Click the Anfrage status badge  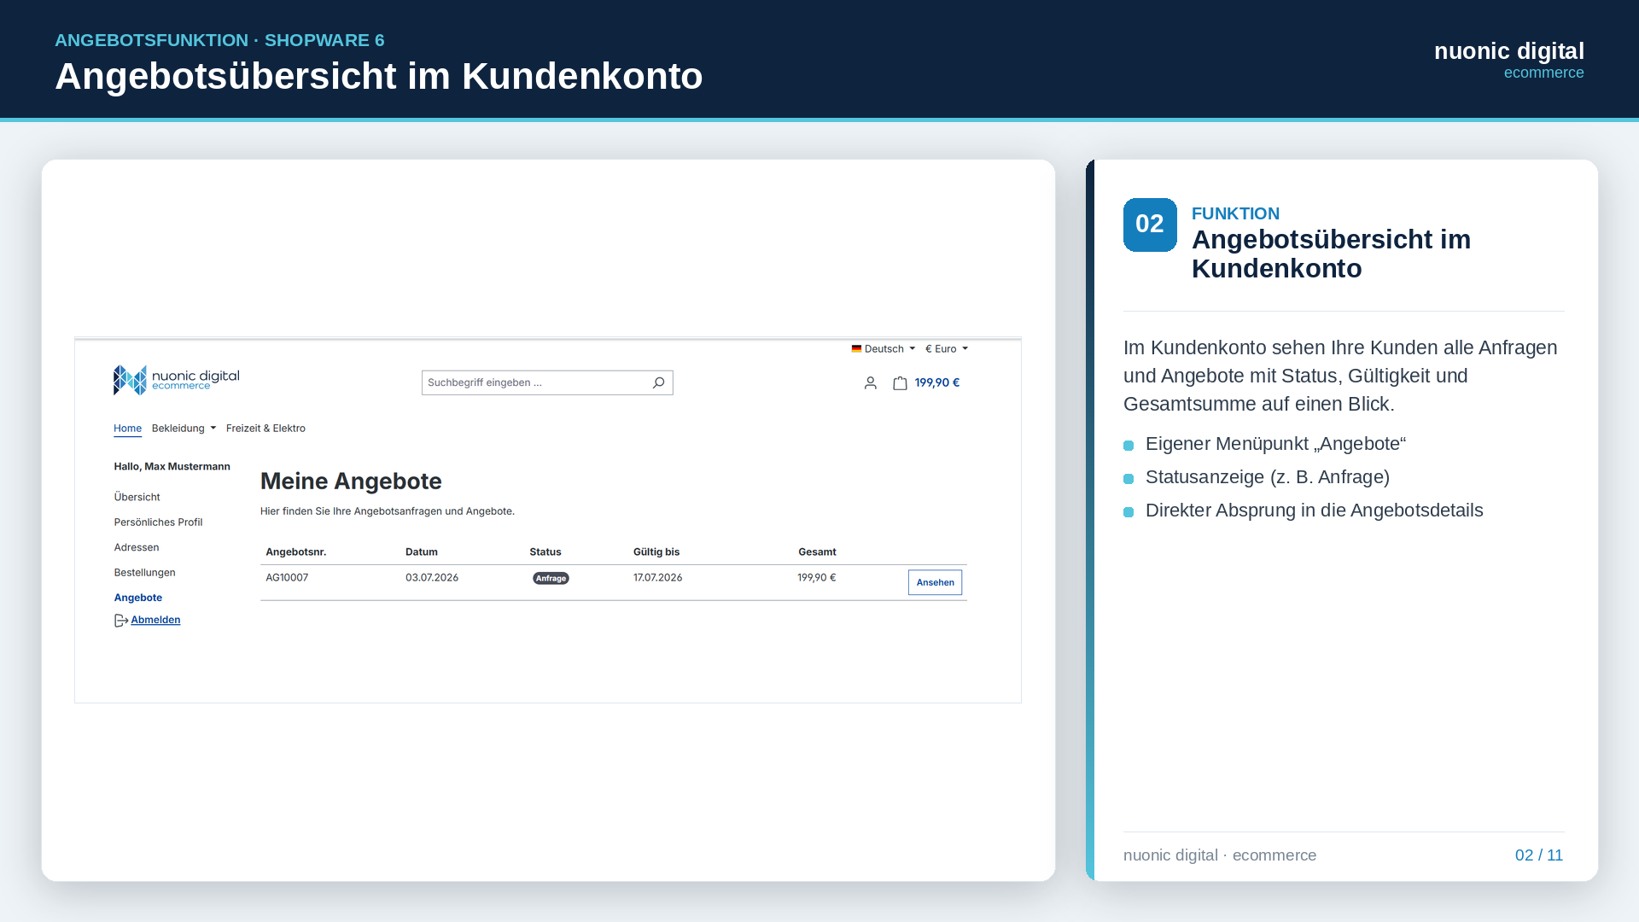(x=551, y=578)
